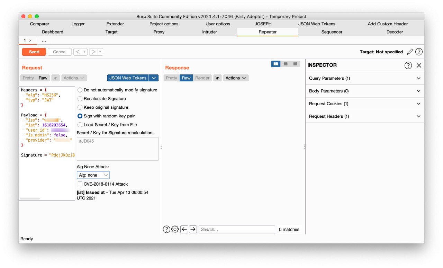Open Add Custom Header tab
This screenshot has width=443, height=268.
(388, 24)
